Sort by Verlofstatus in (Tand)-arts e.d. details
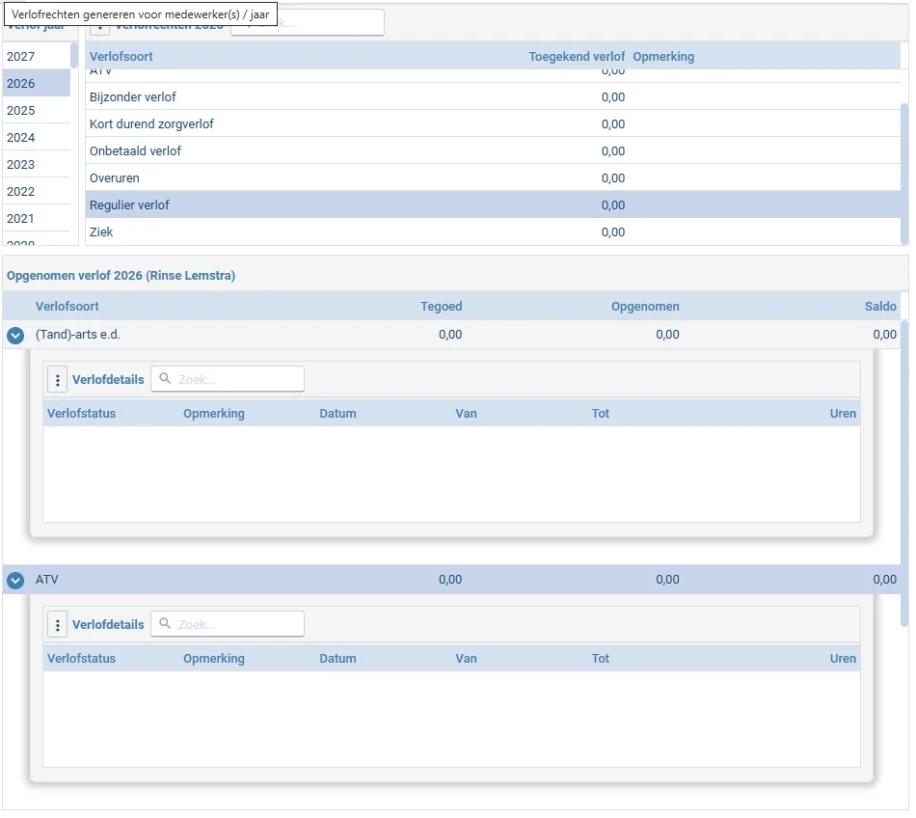The image size is (916, 818). coord(81,414)
